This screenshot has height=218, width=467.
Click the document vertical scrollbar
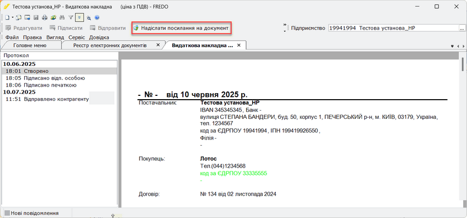click(463, 131)
